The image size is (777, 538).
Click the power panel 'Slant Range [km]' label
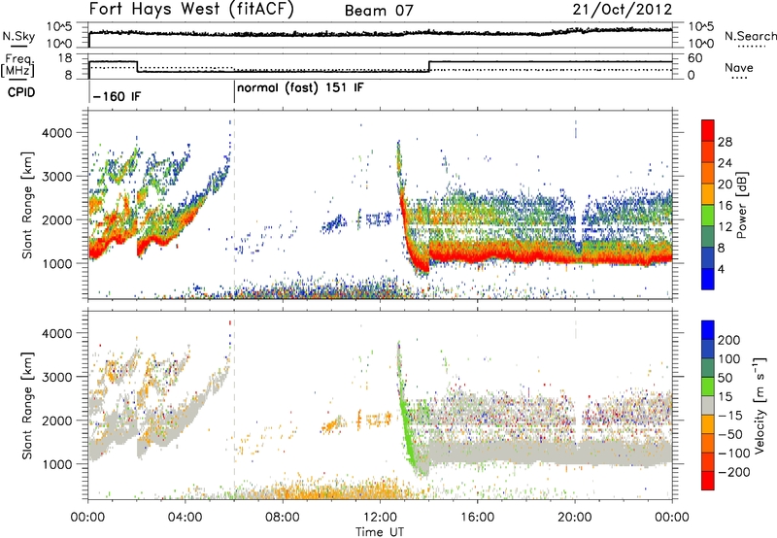pyautogui.click(x=27, y=205)
